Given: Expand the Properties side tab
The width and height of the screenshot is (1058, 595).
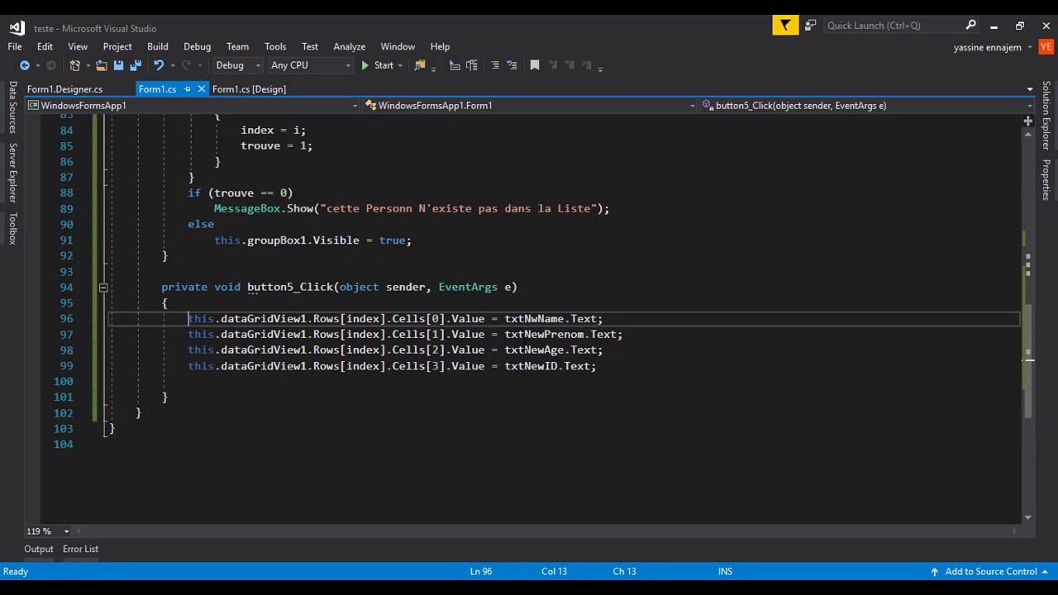Looking at the screenshot, I should 1046,179.
